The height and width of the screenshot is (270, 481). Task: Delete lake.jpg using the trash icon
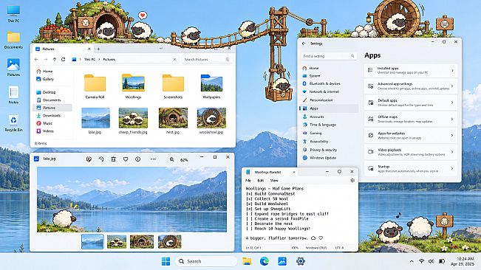coord(114,159)
